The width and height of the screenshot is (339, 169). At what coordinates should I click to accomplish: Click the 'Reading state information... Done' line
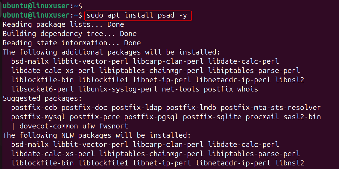[72, 43]
